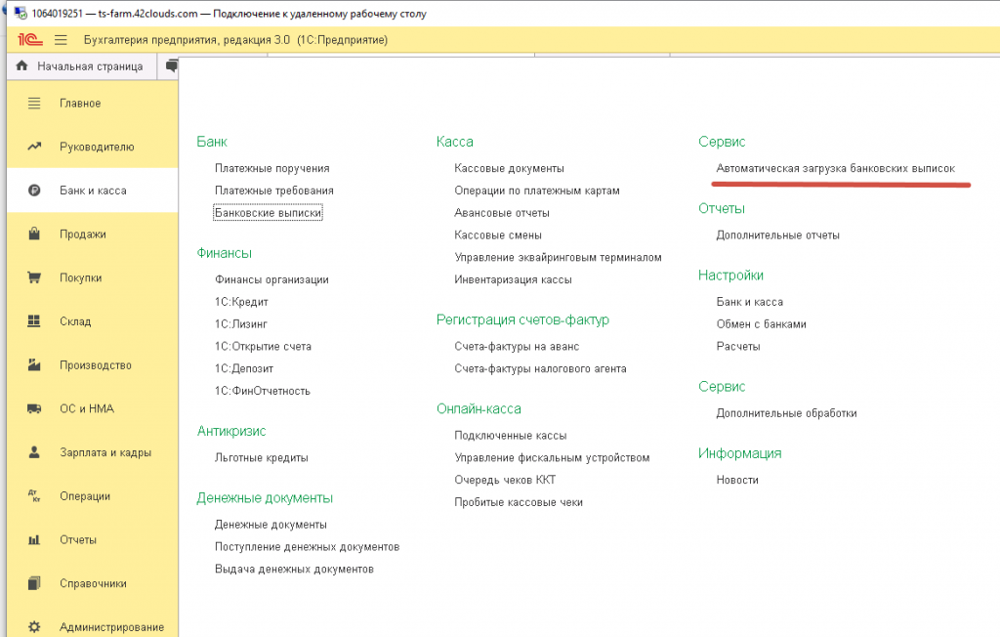Viewport: 1000px width, 637px height.
Task: Open Банковские выписки link
Action: tap(268, 213)
